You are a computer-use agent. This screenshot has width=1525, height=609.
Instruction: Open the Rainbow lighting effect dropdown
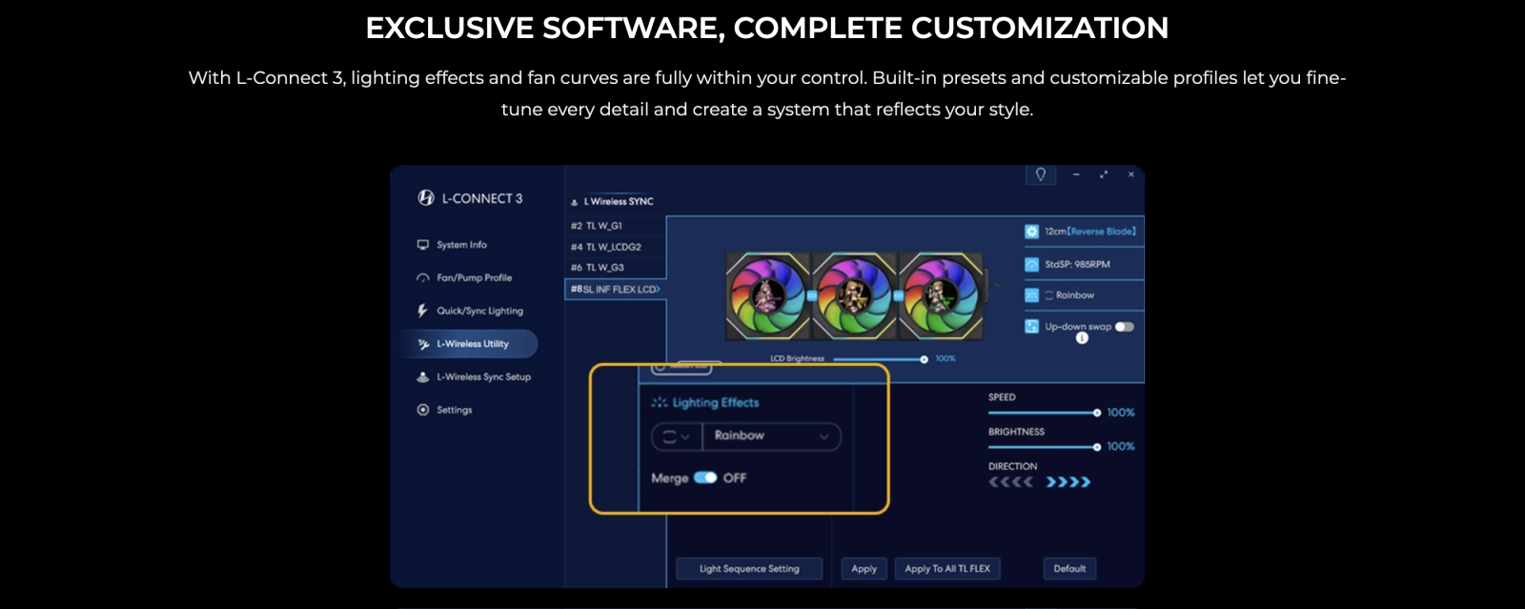(x=772, y=436)
